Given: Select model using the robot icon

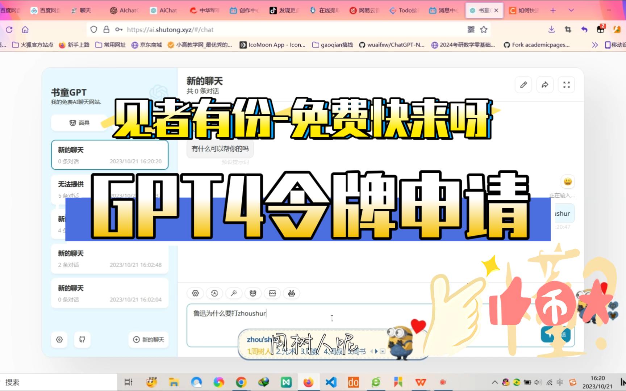Looking at the screenshot, I should coord(292,293).
